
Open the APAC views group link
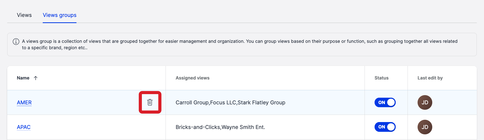[x=24, y=127]
